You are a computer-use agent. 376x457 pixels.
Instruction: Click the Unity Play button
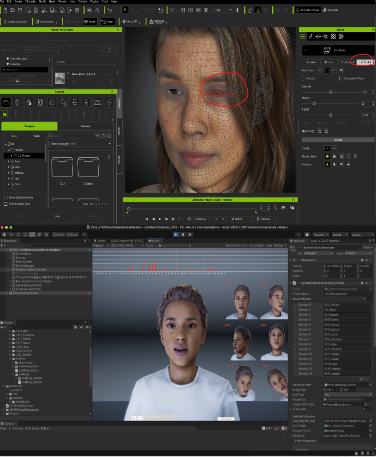(176, 234)
